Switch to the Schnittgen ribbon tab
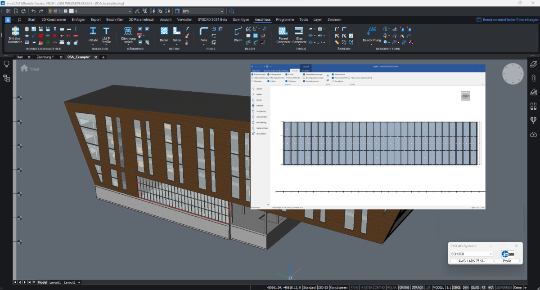 point(241,20)
